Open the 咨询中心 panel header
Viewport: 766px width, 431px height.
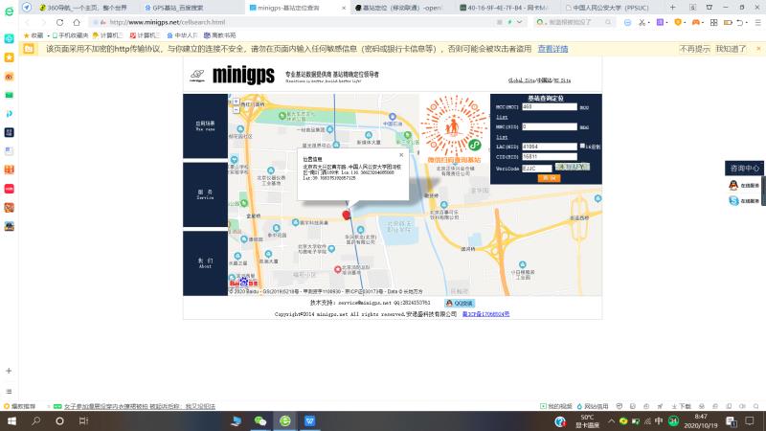pos(745,169)
